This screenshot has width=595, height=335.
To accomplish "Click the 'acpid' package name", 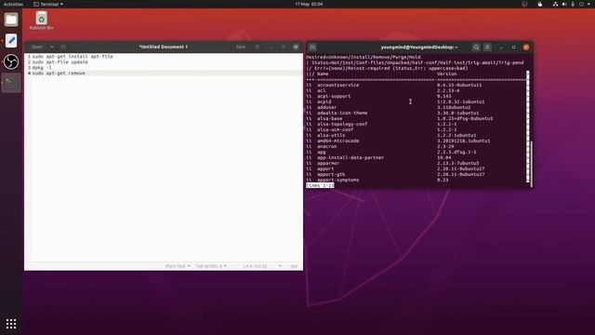I will [324, 101].
